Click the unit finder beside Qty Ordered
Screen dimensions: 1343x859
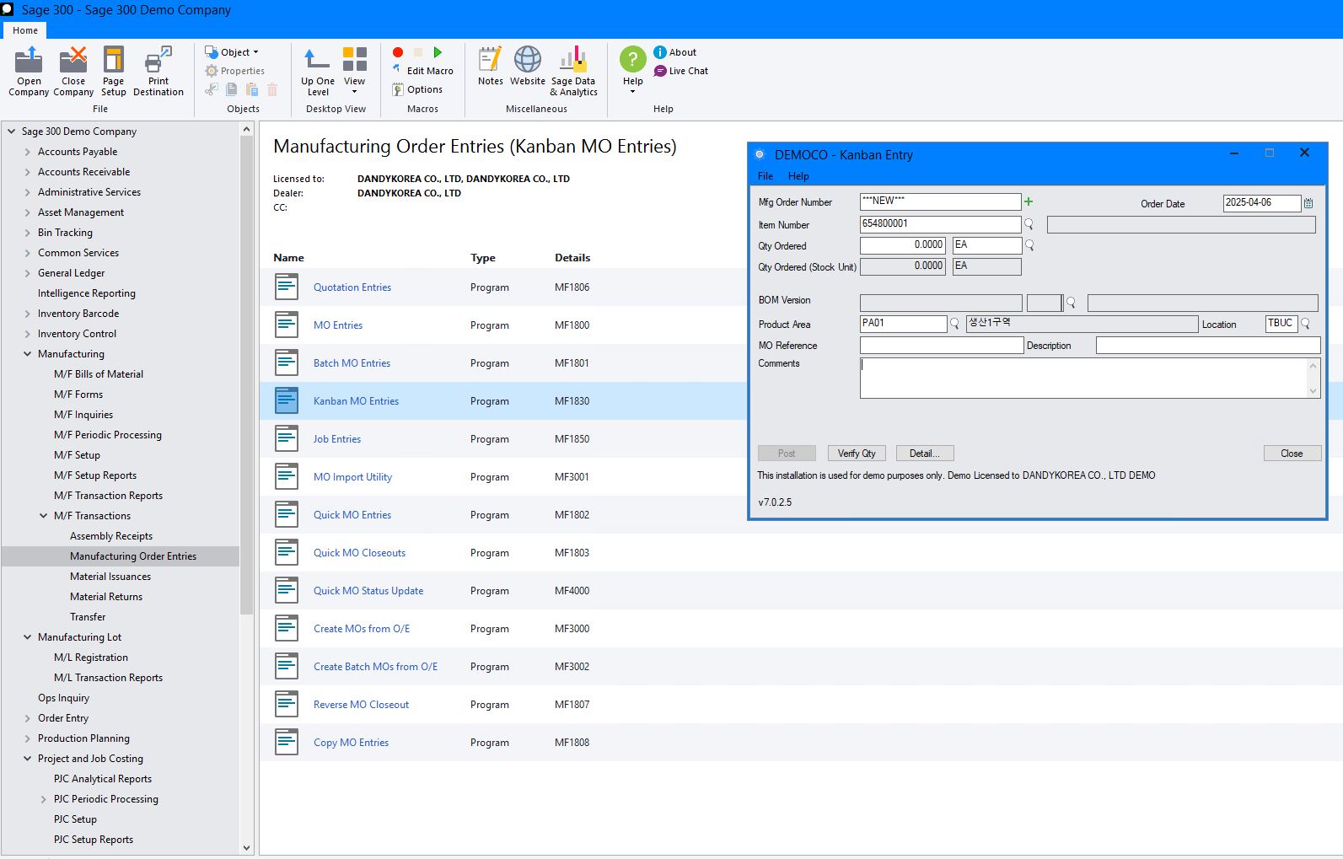pyautogui.click(x=1029, y=245)
